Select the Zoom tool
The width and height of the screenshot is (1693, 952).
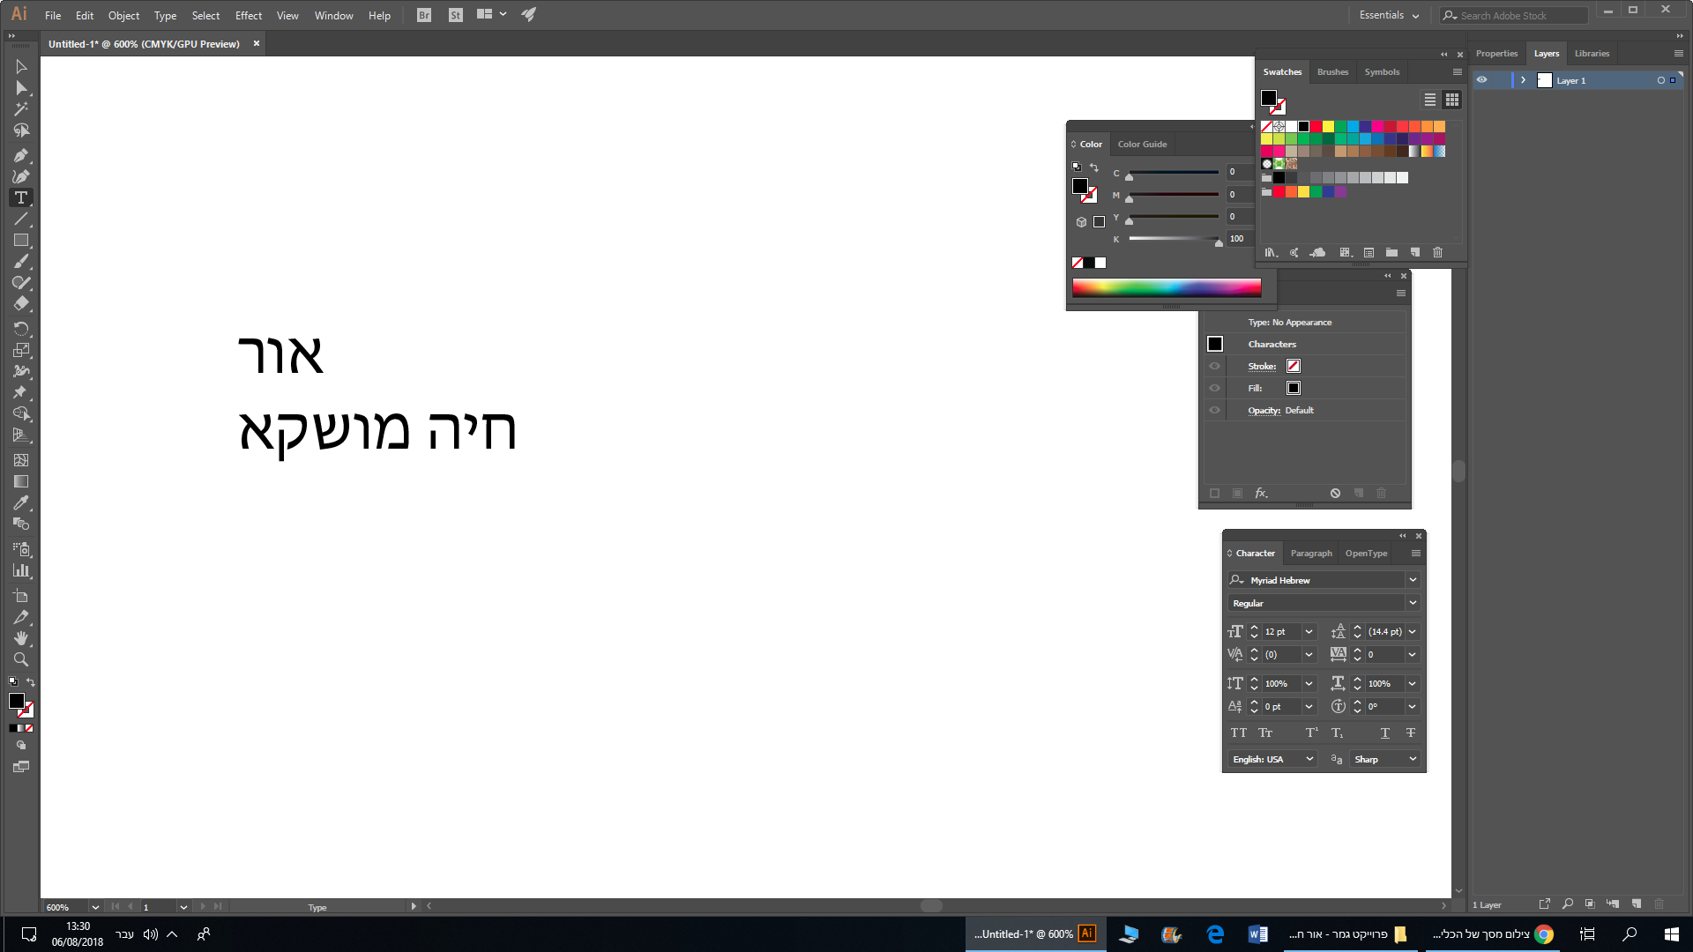[21, 660]
